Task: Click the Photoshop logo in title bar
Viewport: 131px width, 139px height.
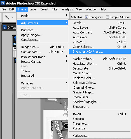Action: (x=3, y=3)
